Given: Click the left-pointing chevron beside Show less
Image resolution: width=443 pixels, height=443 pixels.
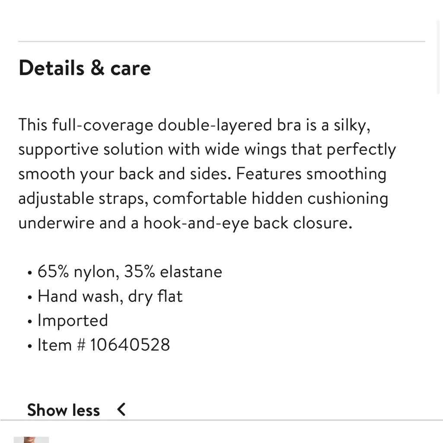Looking at the screenshot, I should tap(121, 410).
